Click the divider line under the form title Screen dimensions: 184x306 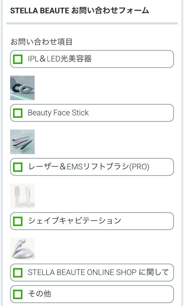[92, 23]
